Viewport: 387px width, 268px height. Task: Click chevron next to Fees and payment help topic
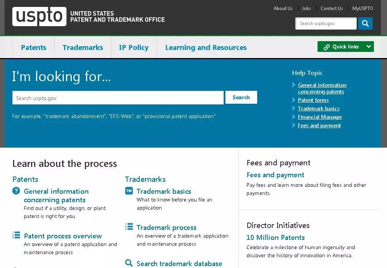pyautogui.click(x=293, y=125)
